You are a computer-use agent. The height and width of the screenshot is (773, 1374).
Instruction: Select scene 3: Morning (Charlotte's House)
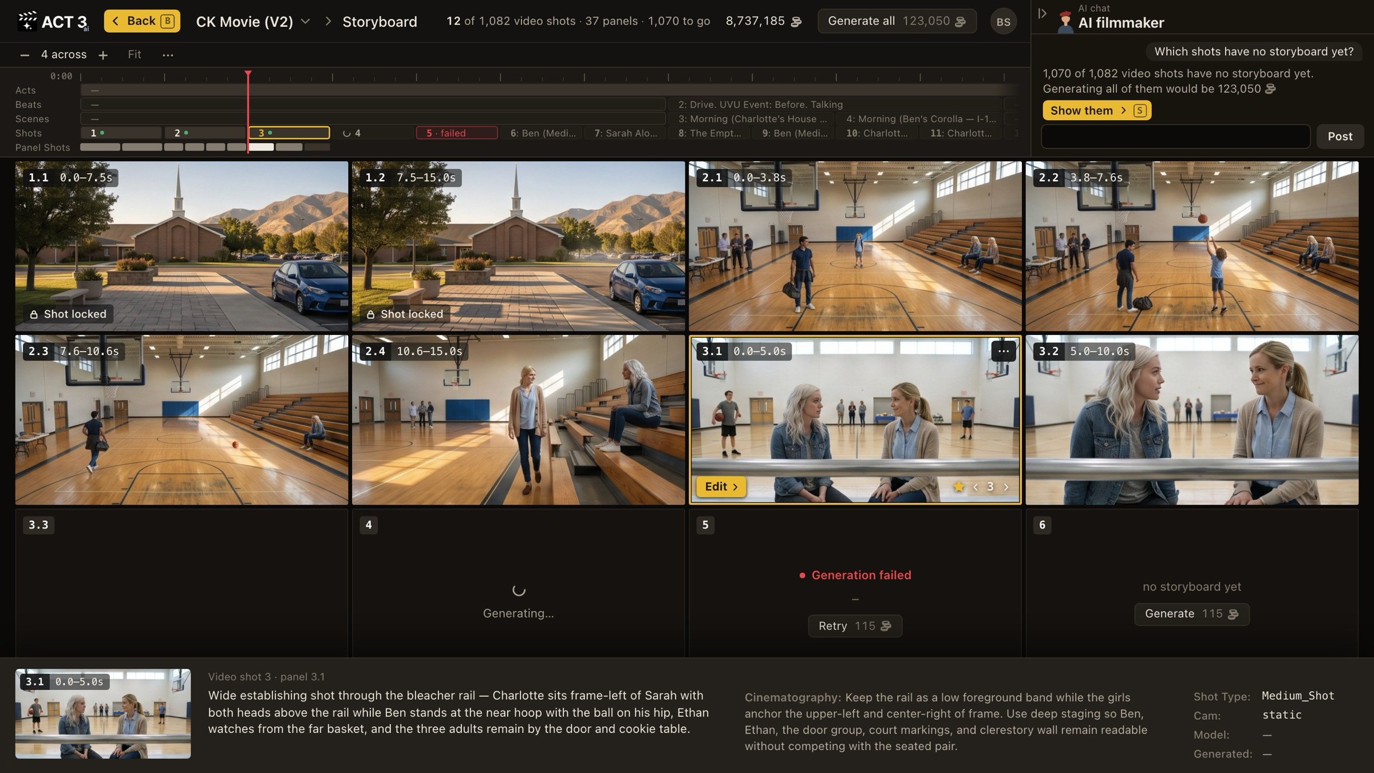[752, 119]
